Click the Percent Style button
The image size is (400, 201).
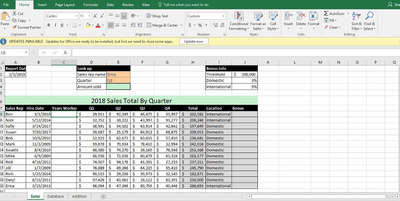[200, 25]
